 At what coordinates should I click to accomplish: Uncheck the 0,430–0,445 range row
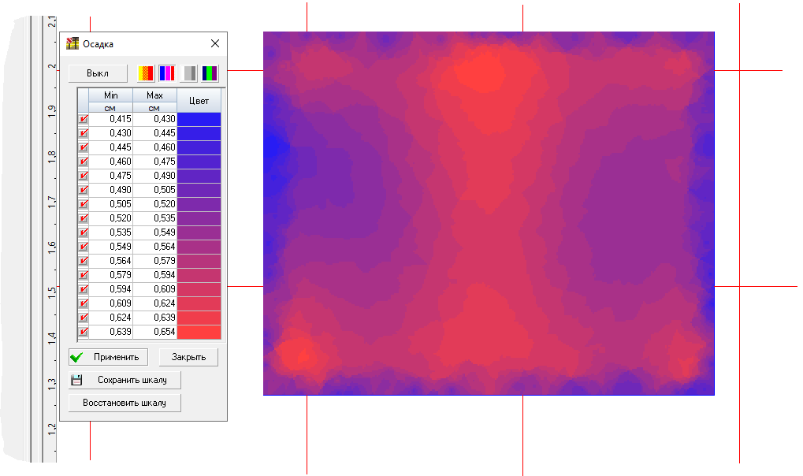pyautogui.click(x=83, y=133)
